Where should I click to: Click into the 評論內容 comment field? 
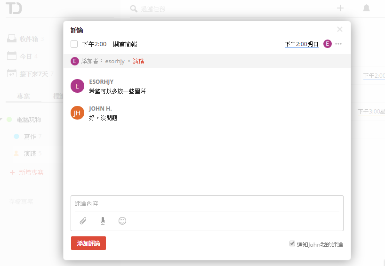(207, 204)
